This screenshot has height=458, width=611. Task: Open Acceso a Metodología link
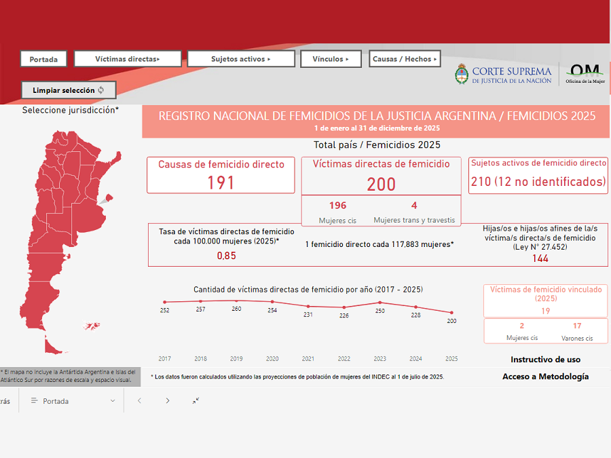[546, 377]
